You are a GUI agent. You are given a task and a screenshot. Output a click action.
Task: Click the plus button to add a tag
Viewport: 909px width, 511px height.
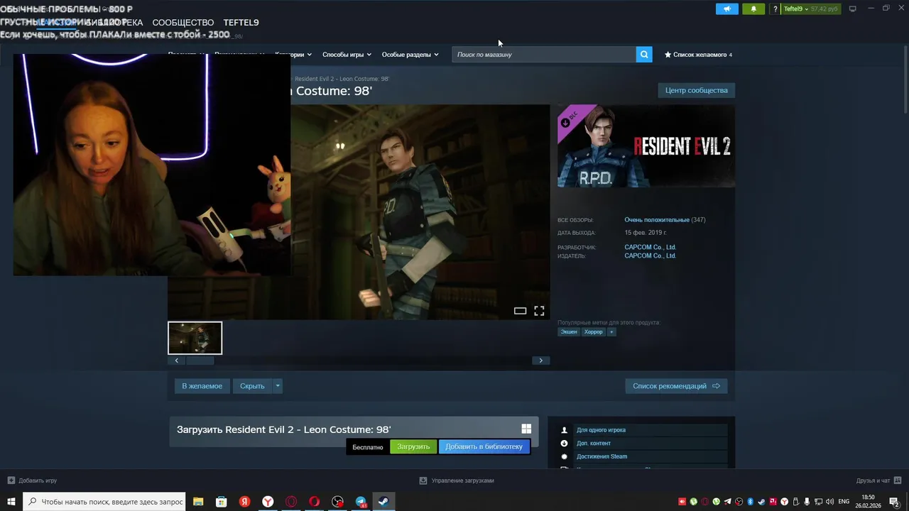[611, 331]
